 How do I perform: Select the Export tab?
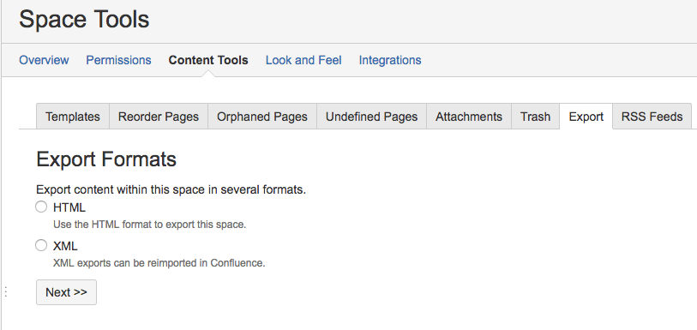[586, 117]
